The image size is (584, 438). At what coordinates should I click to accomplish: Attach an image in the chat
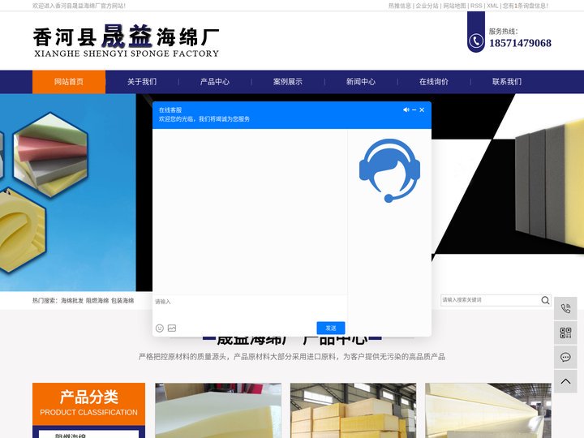[x=172, y=328]
